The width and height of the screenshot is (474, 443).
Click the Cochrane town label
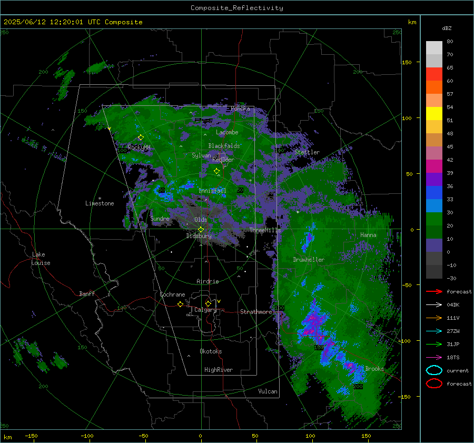coord(172,294)
